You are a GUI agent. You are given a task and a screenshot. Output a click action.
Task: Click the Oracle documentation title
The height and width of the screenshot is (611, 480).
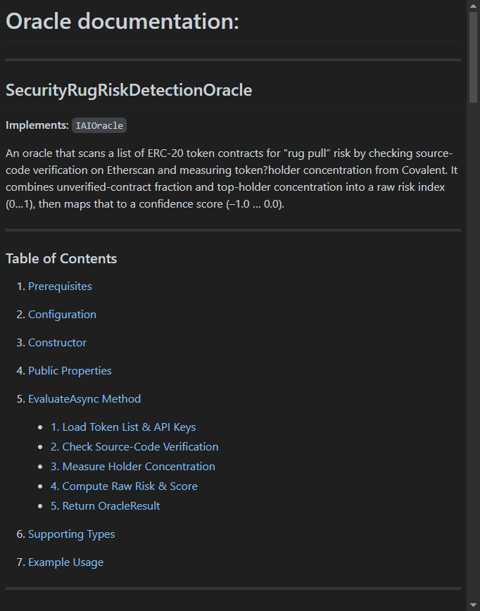tap(122, 21)
